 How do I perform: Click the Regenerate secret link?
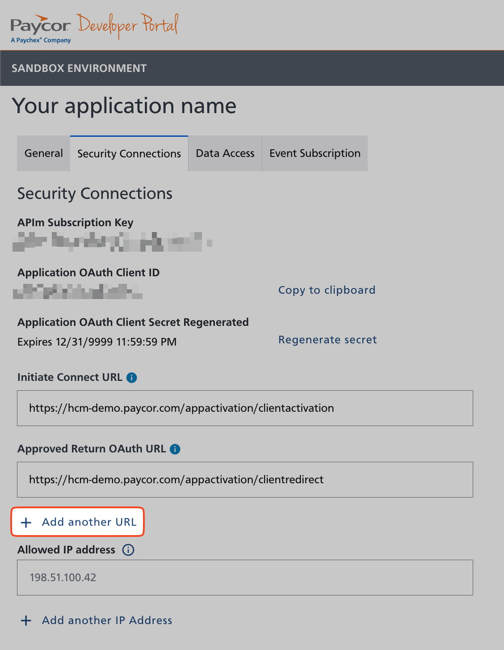328,340
